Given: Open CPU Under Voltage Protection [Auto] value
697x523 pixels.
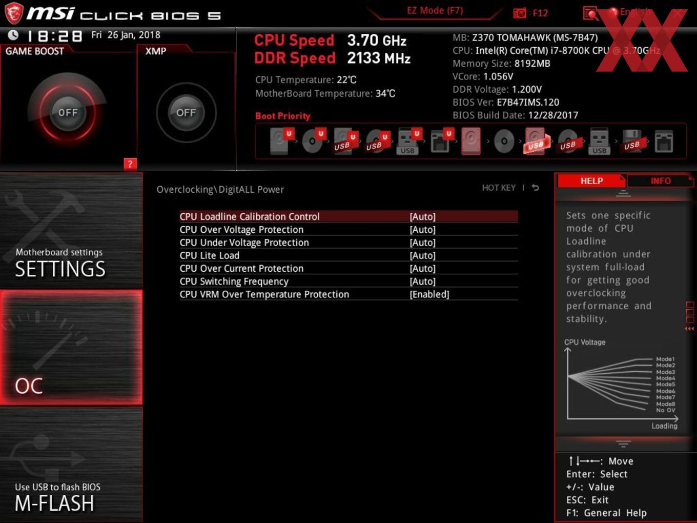Looking at the screenshot, I should [423, 243].
